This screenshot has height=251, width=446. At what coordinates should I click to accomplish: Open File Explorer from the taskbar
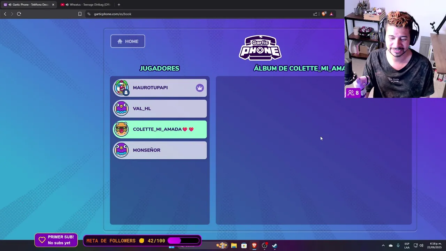[x=234, y=245]
